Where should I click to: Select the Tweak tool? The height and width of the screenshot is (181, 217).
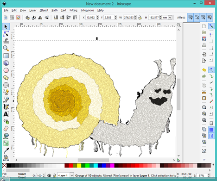pos(6,41)
